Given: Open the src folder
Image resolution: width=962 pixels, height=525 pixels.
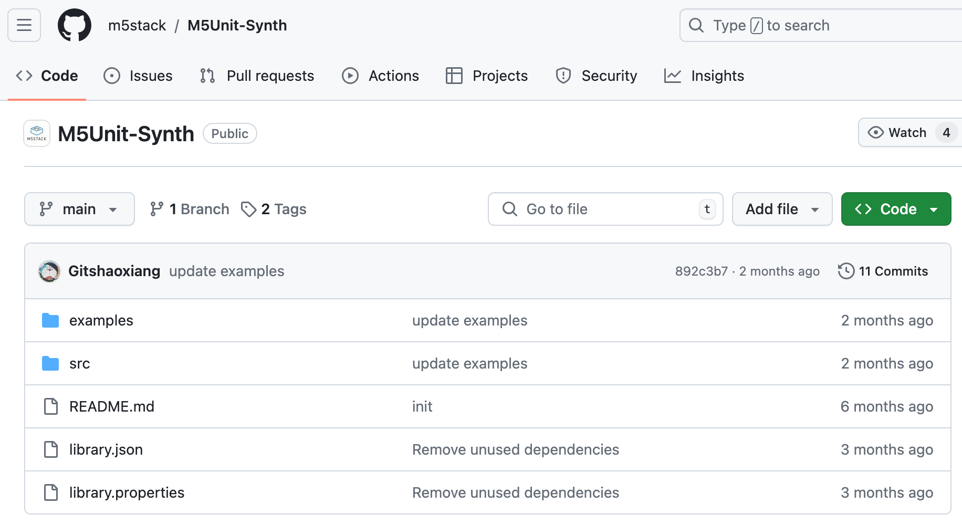Looking at the screenshot, I should coord(79,363).
